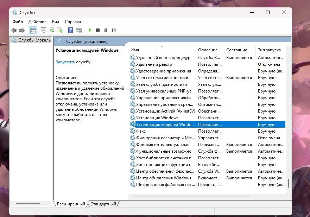Sort by the Тип запуска column header
This screenshot has width=310, height=217.
(269, 50)
